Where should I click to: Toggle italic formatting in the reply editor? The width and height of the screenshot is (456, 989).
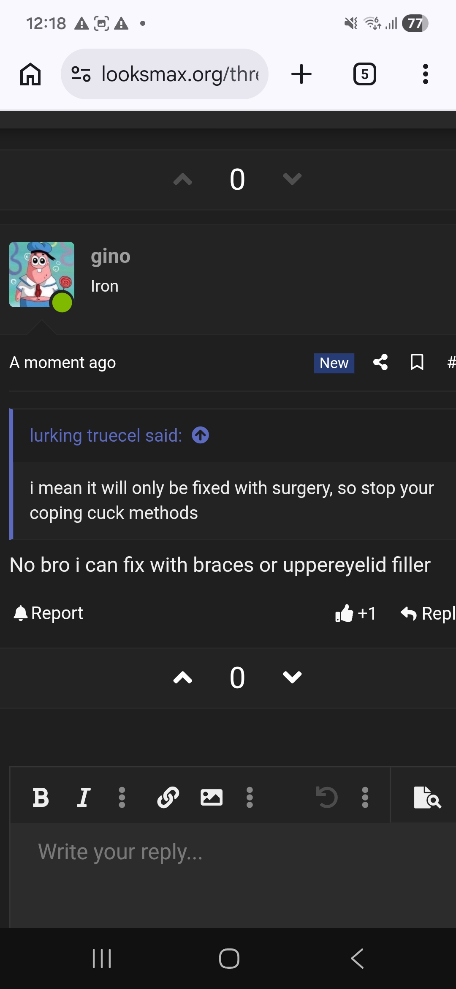(x=83, y=797)
